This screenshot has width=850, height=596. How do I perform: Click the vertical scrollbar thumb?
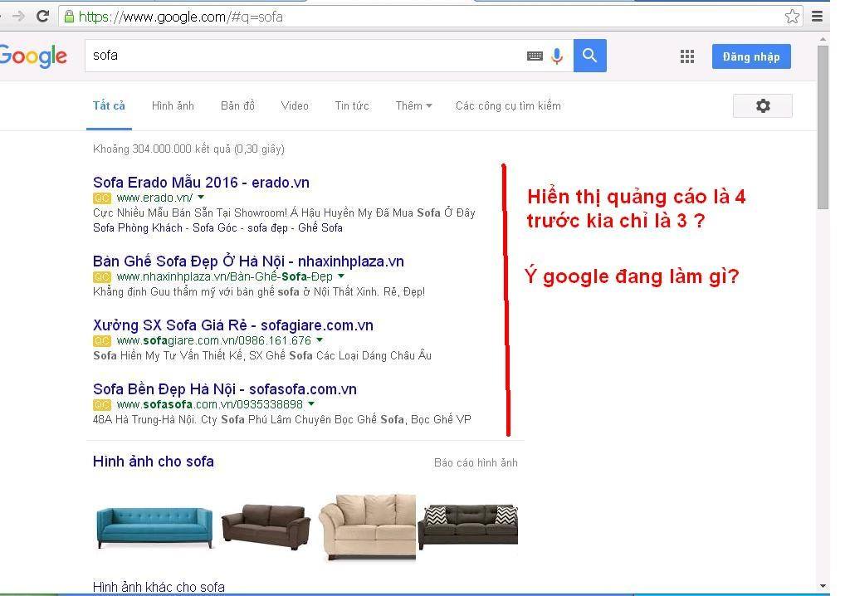[x=823, y=128]
